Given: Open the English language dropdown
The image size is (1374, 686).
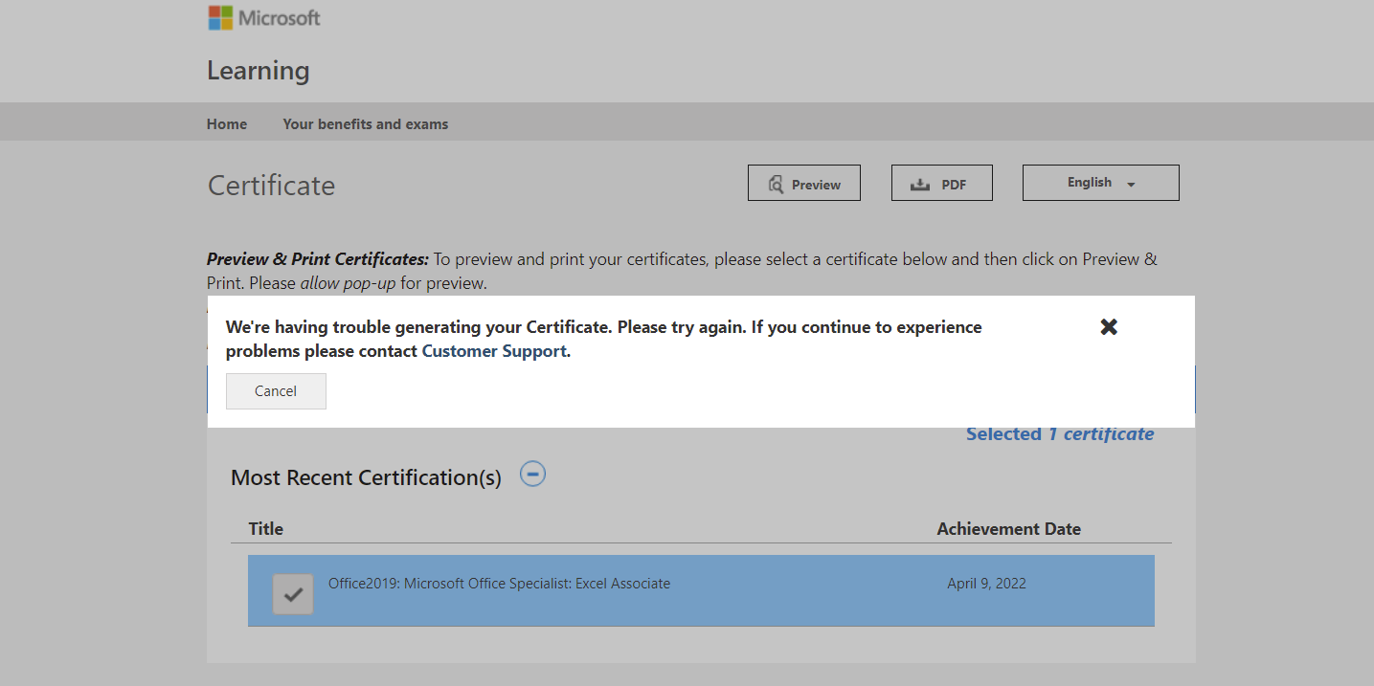Looking at the screenshot, I should [x=1101, y=183].
